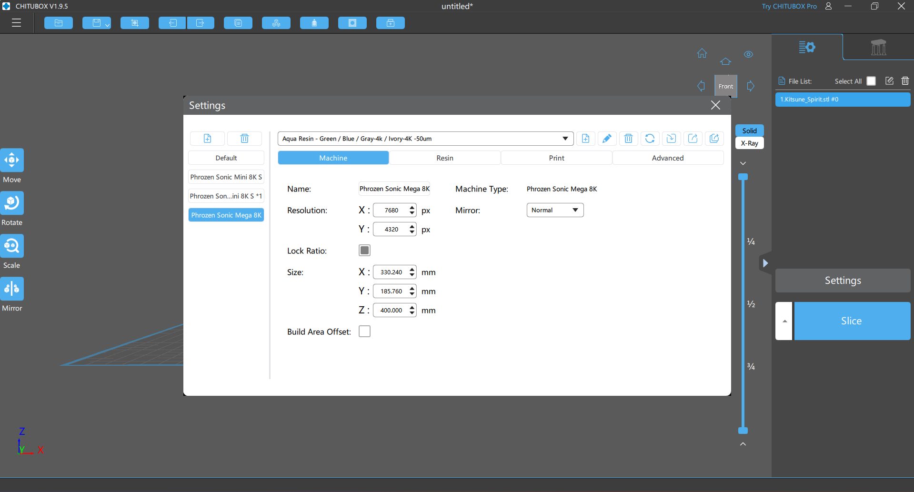Viewport: 914px width, 492px height.
Task: Click the import profile icon
Action: (x=671, y=139)
